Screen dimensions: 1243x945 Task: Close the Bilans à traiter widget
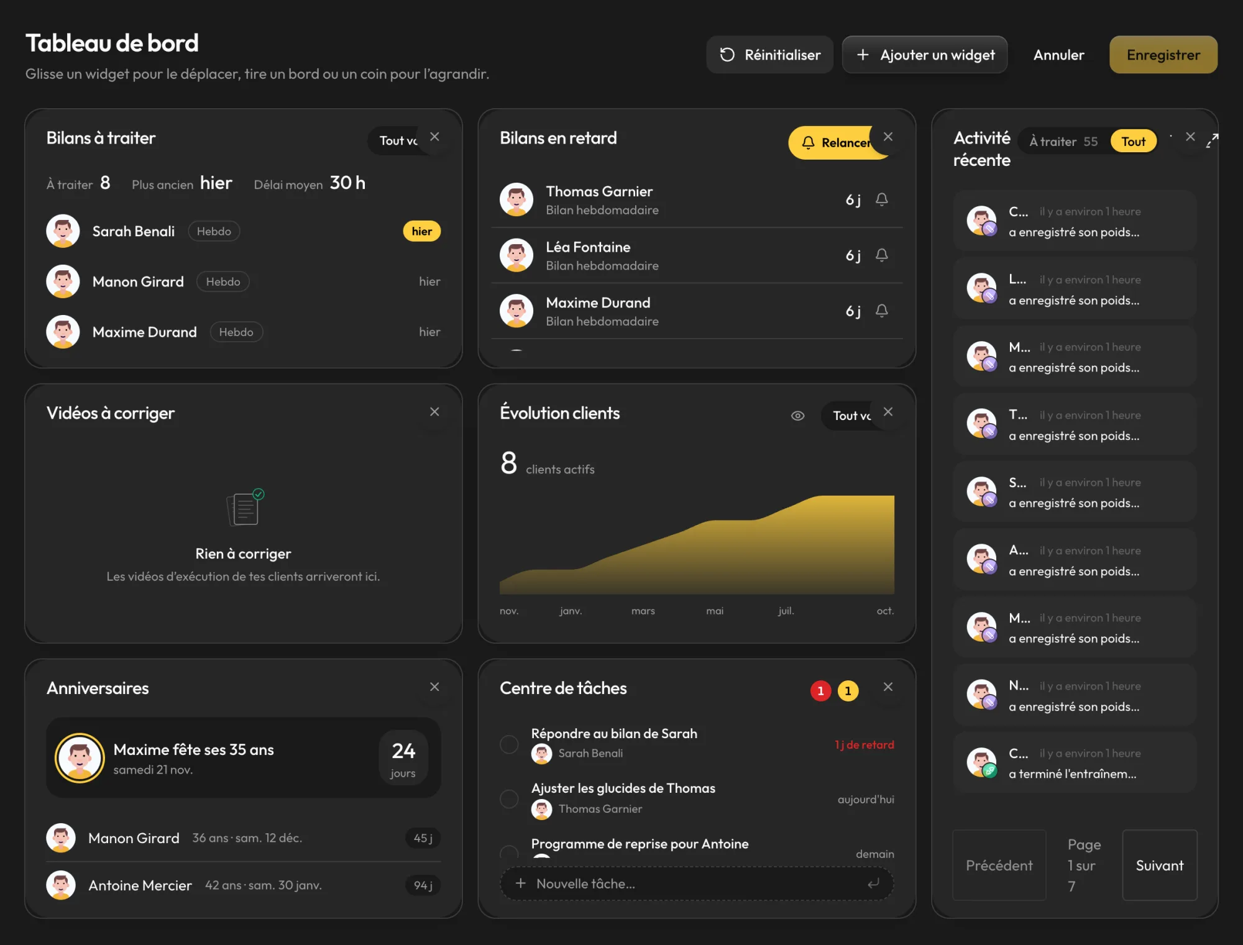434,137
